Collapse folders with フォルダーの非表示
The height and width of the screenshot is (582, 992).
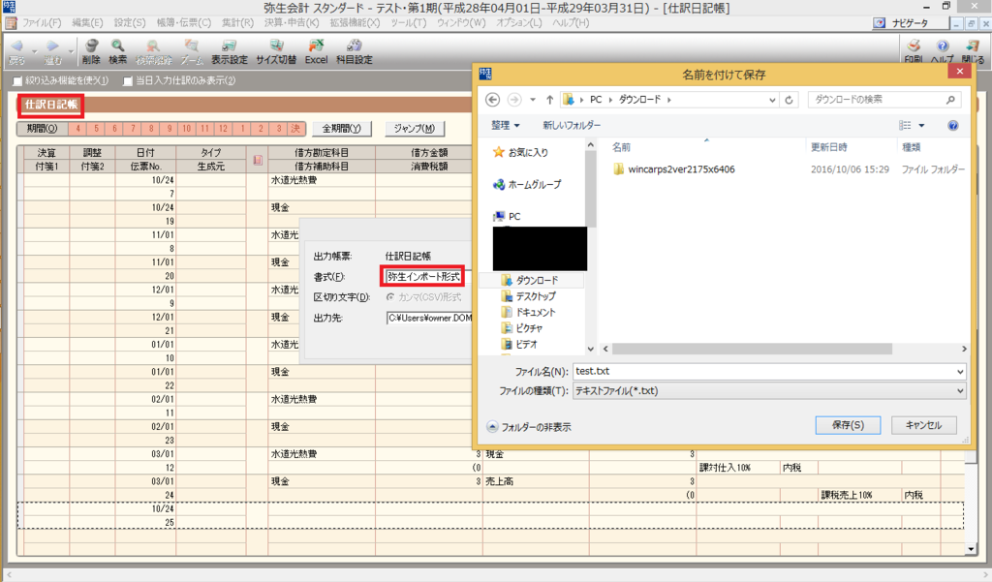[x=530, y=427]
